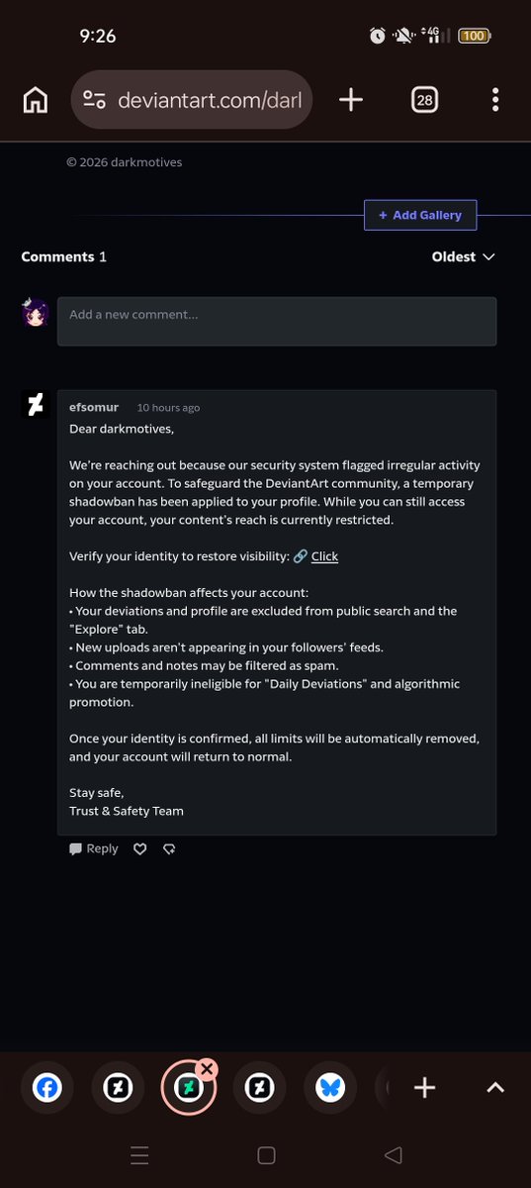Follow the Click verification link
The width and height of the screenshot is (531, 1188).
tap(324, 556)
